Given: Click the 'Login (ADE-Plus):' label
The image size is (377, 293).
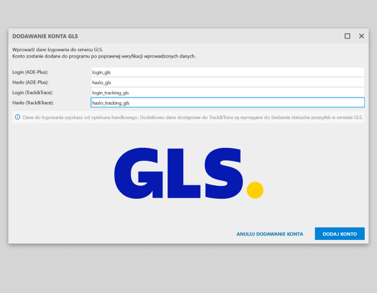Looking at the screenshot, I should point(30,72).
